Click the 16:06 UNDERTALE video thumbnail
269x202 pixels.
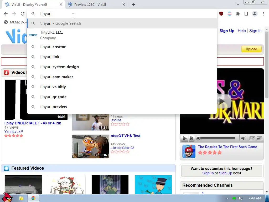(16, 100)
